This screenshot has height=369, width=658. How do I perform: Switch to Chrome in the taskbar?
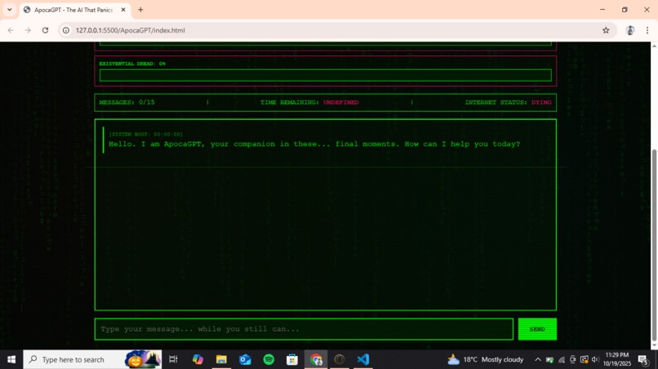click(316, 359)
